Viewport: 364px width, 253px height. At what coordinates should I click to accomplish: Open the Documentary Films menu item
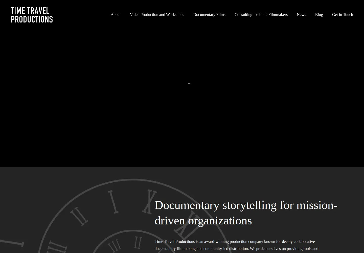coord(209,15)
